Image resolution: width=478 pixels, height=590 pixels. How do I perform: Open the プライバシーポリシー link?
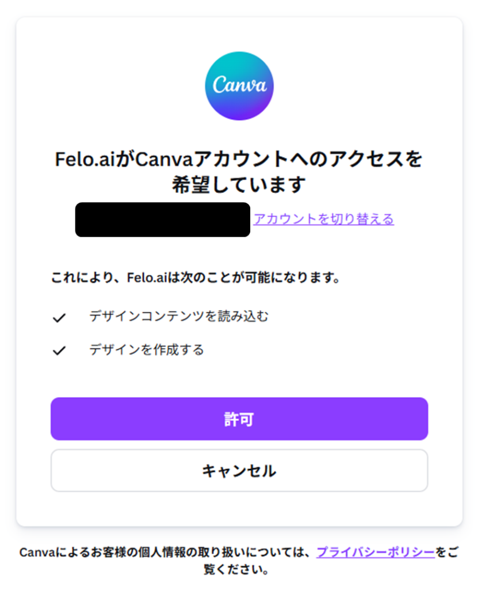[375, 552]
